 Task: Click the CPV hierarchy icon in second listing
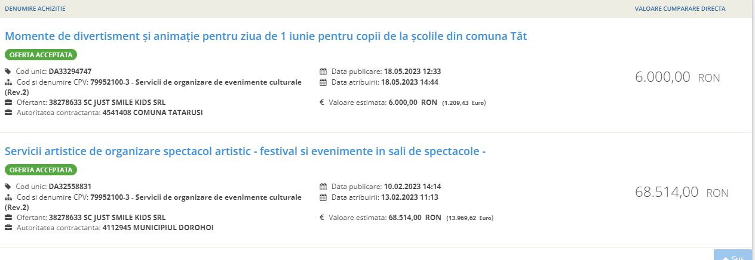(x=8, y=197)
